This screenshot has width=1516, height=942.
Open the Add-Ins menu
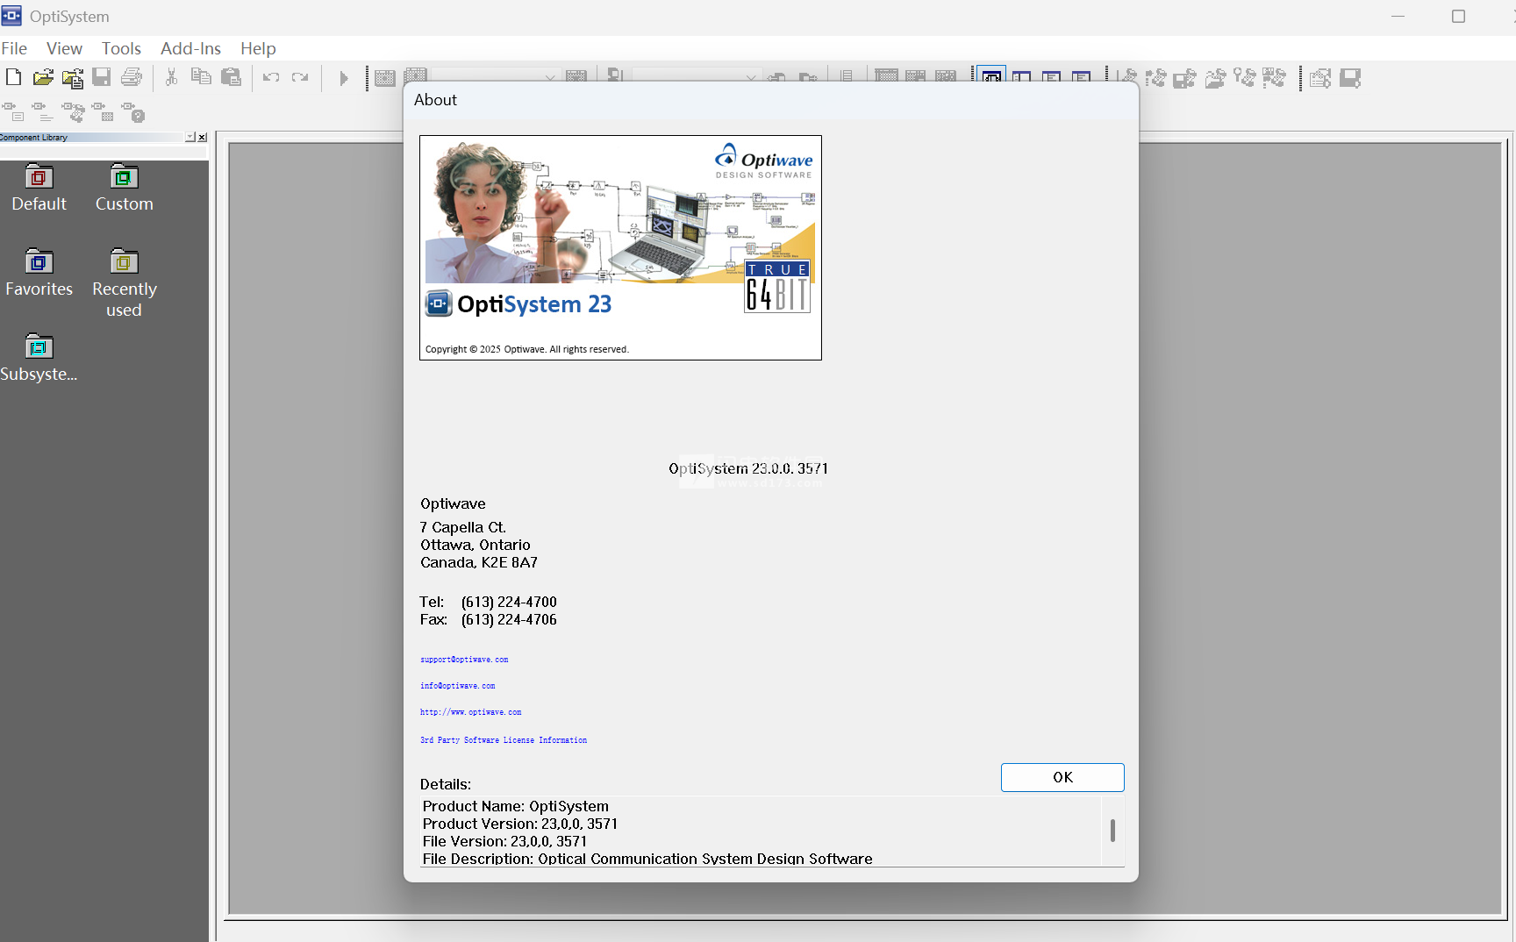coord(190,48)
